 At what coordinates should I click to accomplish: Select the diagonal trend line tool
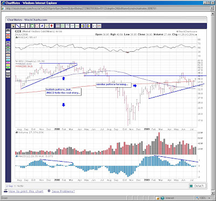[18, 26]
